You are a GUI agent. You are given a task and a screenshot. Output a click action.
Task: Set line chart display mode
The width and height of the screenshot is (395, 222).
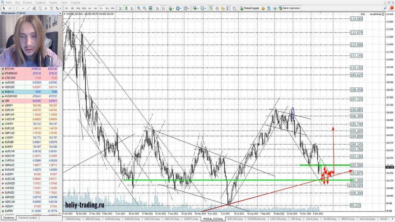[x=132, y=8]
